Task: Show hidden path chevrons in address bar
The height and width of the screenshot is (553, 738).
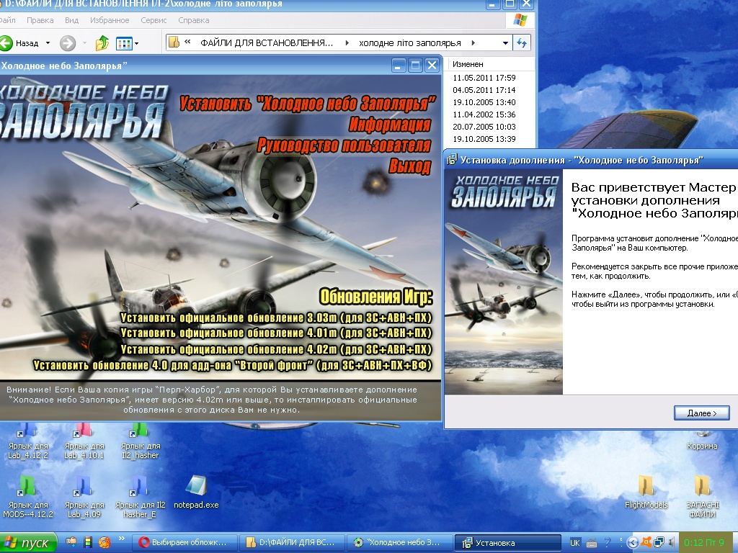Action: [x=187, y=42]
